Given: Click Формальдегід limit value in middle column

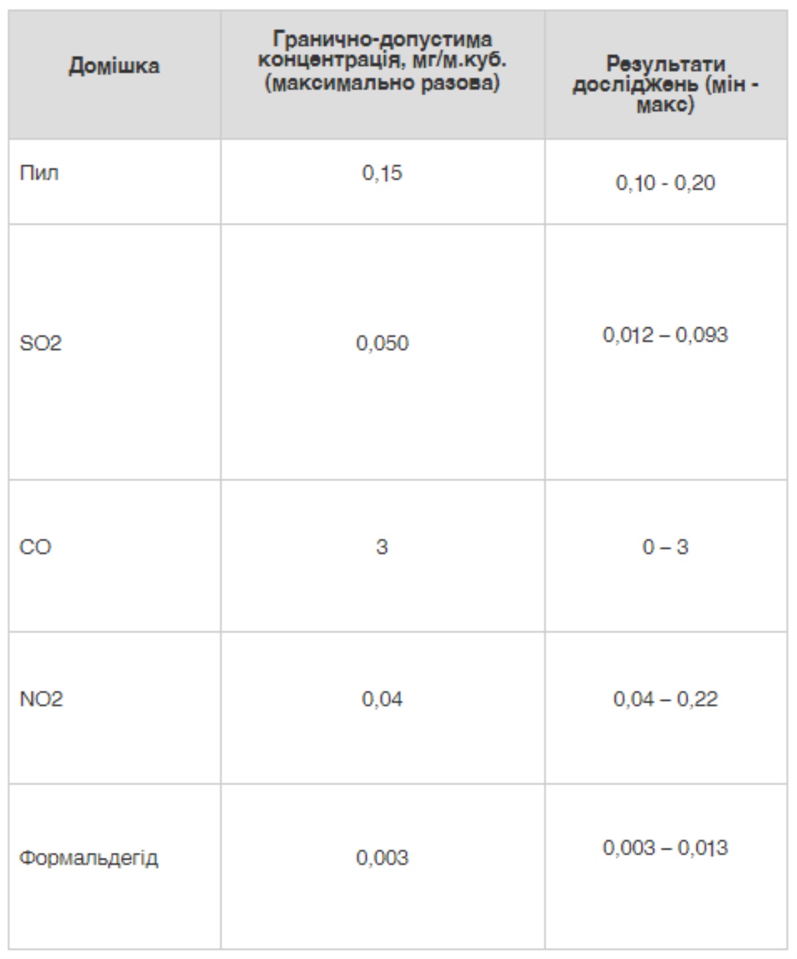Looking at the screenshot, I should pyautogui.click(x=383, y=858).
